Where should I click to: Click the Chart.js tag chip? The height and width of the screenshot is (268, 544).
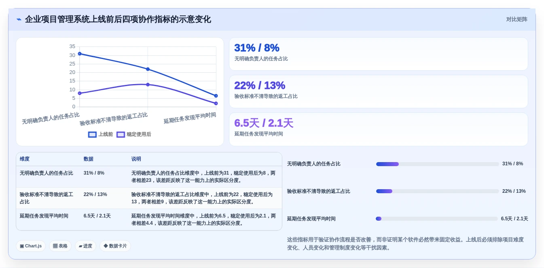pos(31,246)
